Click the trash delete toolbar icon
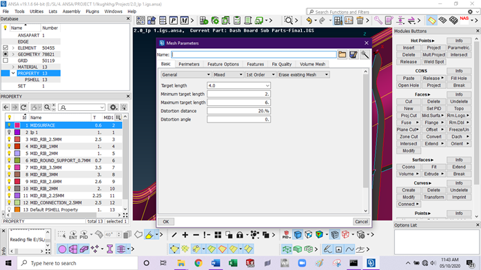This screenshot has height=270, width=481. pyautogui.click(x=360, y=21)
